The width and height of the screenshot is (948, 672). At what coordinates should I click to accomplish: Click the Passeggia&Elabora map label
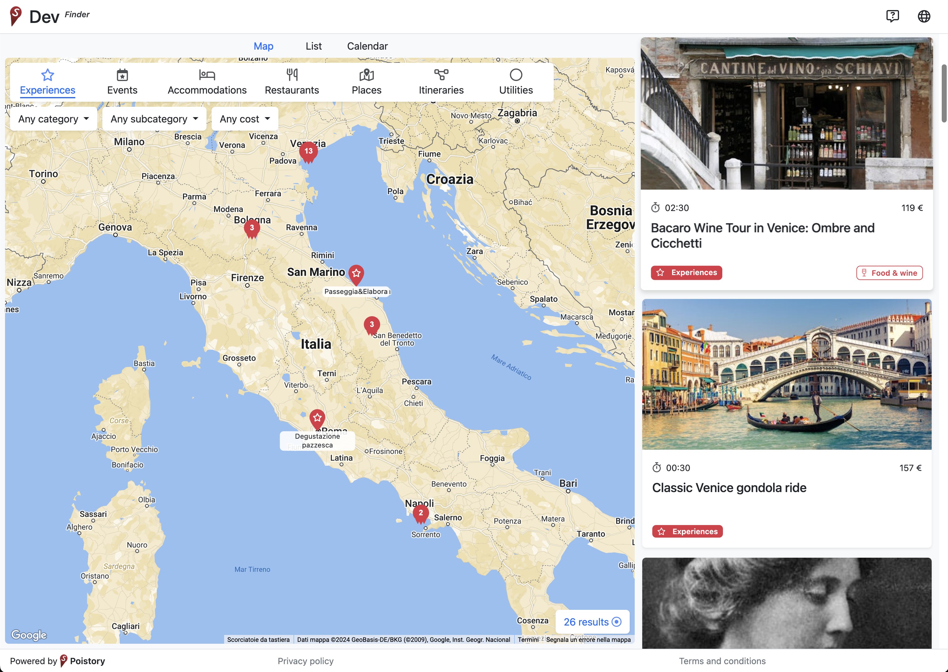click(x=357, y=292)
